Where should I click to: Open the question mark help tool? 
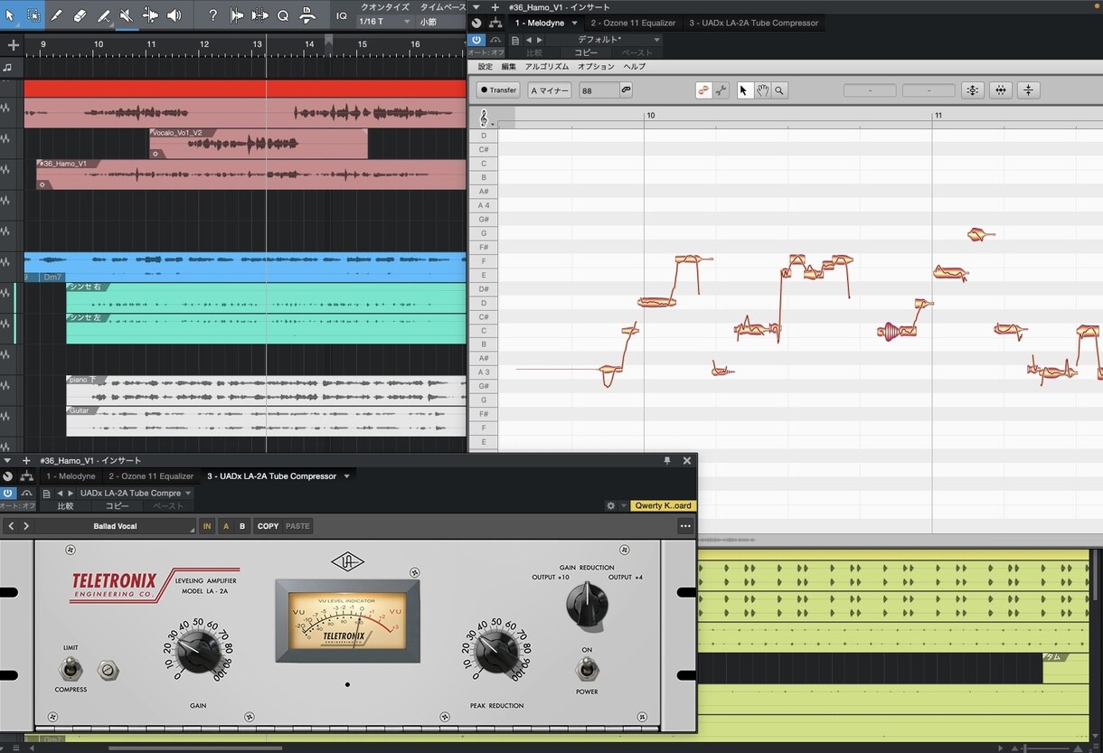coord(212,15)
